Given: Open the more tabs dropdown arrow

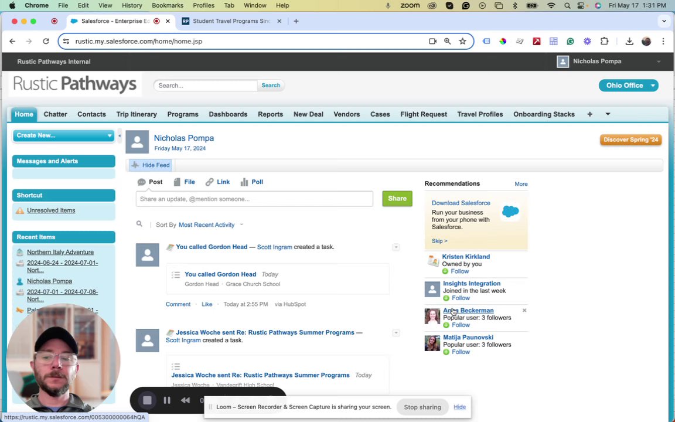Looking at the screenshot, I should tap(608, 114).
